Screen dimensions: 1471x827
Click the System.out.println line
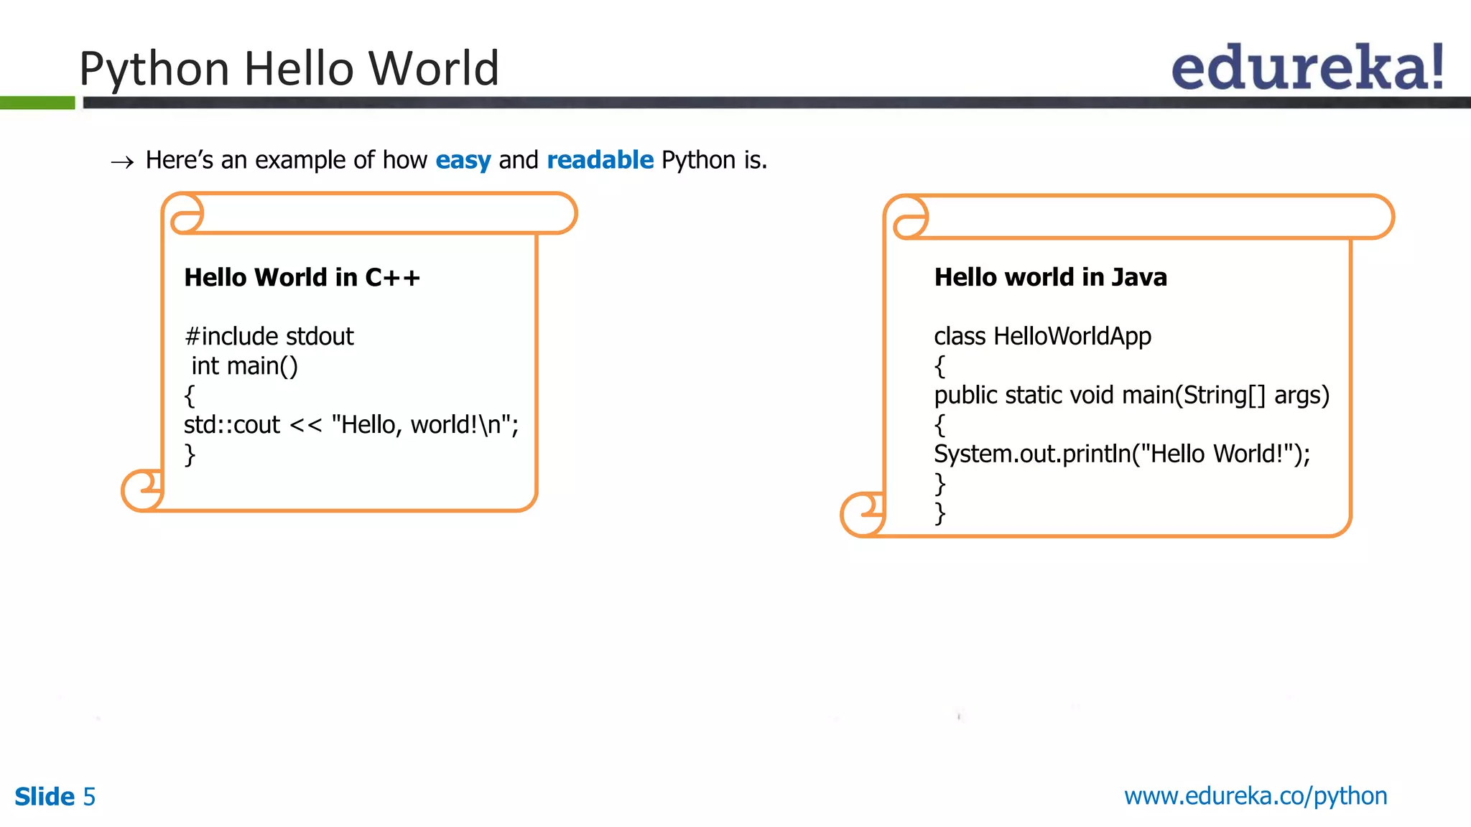1123,454
